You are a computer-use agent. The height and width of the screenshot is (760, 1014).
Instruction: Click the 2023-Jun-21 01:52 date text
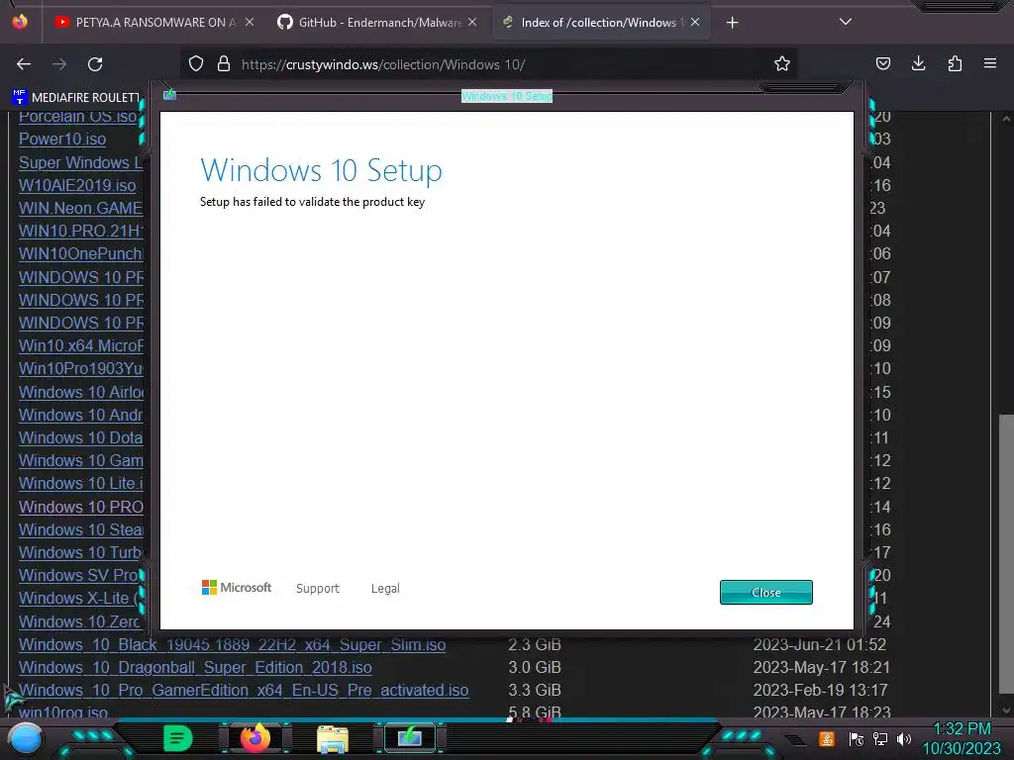pos(819,644)
